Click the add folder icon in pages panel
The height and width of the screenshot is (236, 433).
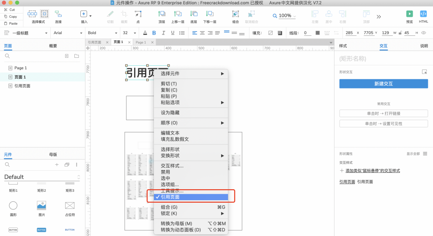77,56
